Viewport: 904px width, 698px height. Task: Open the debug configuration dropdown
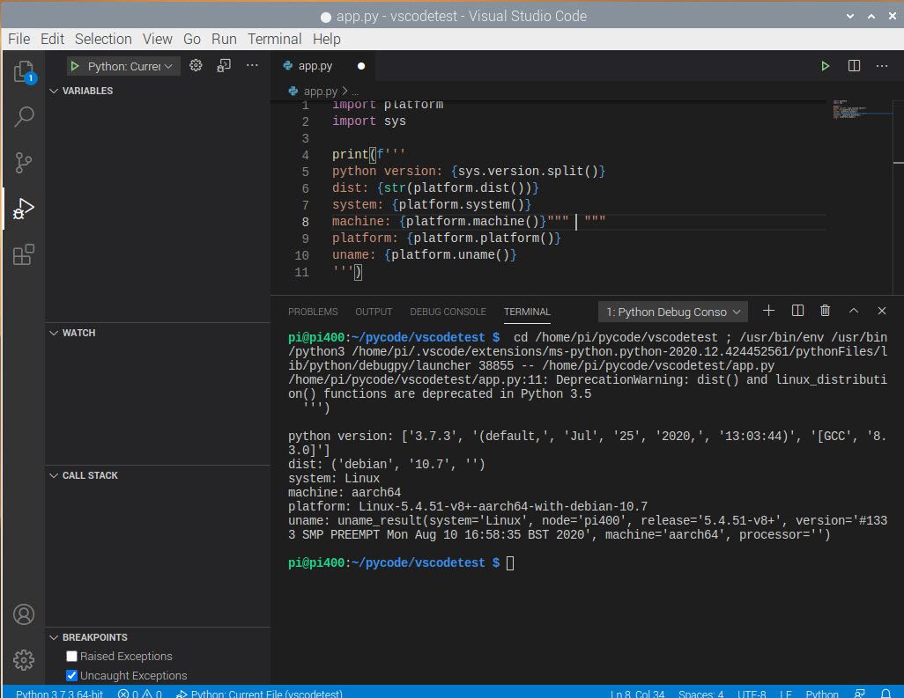pyautogui.click(x=124, y=66)
